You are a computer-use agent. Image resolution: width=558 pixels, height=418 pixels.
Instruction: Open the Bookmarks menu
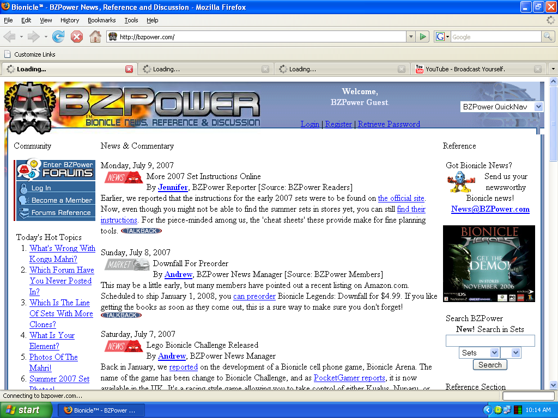tap(102, 20)
